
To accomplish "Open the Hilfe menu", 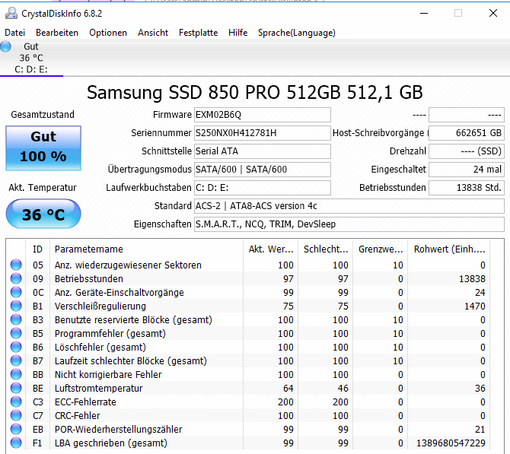I will (x=237, y=33).
